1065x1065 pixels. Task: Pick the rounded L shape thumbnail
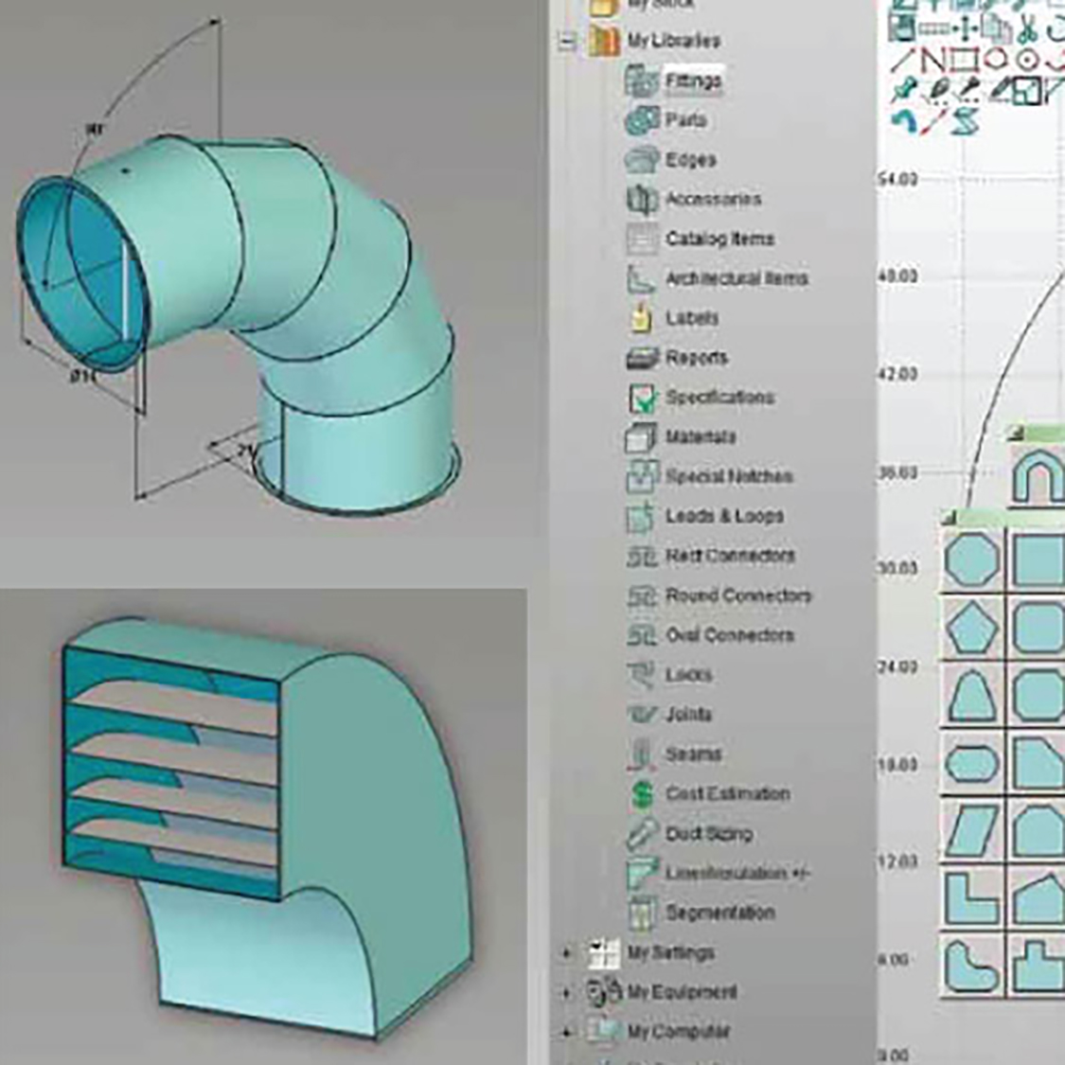click(x=972, y=966)
